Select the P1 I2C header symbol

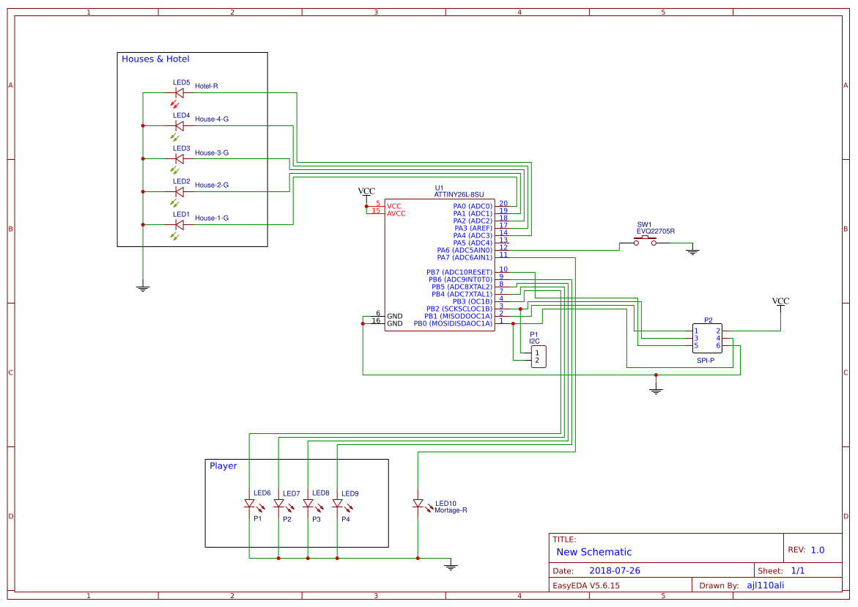tap(538, 357)
